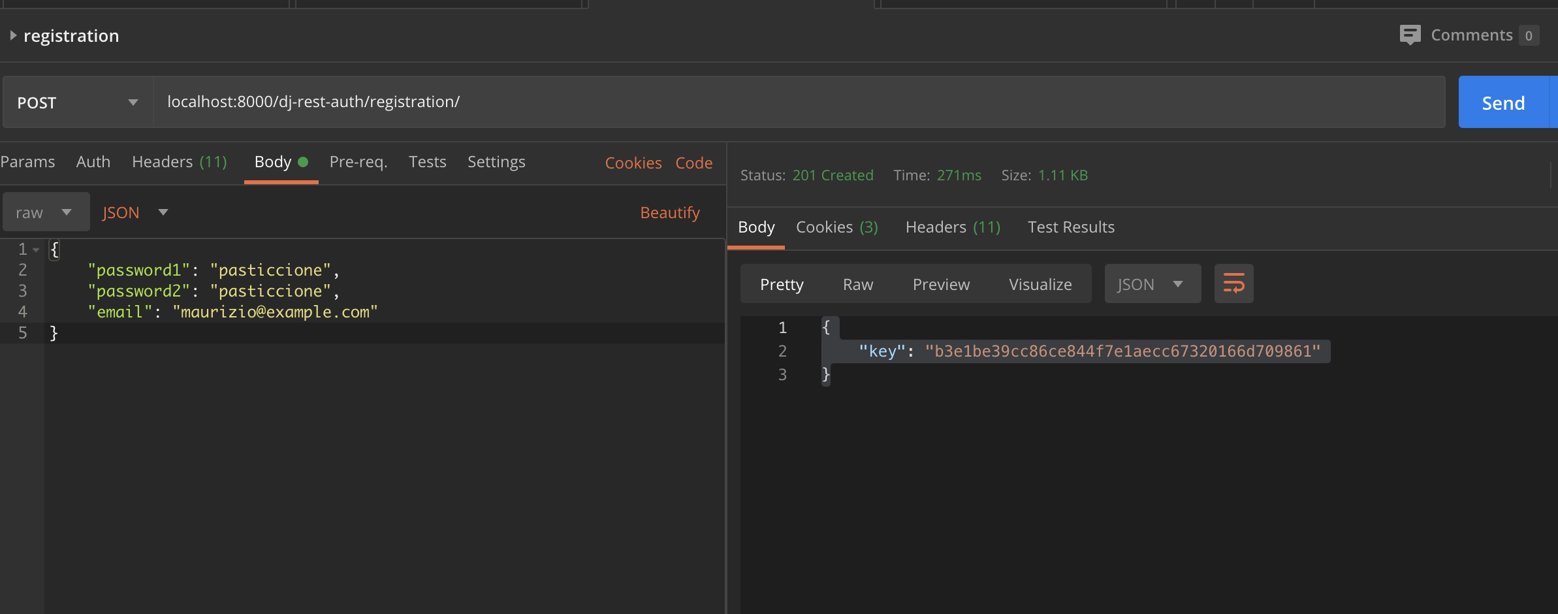Open the POST method dropdown
The height and width of the screenshot is (614, 1558).
(78, 102)
